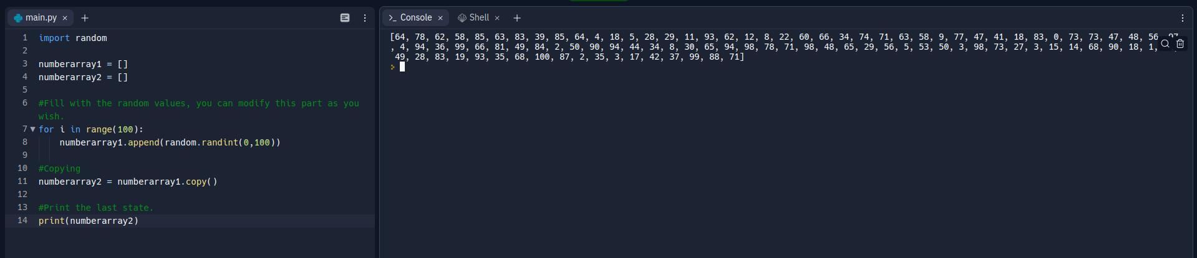Add a new tab next to Shell
The height and width of the screenshot is (258, 1197).
pyautogui.click(x=516, y=18)
